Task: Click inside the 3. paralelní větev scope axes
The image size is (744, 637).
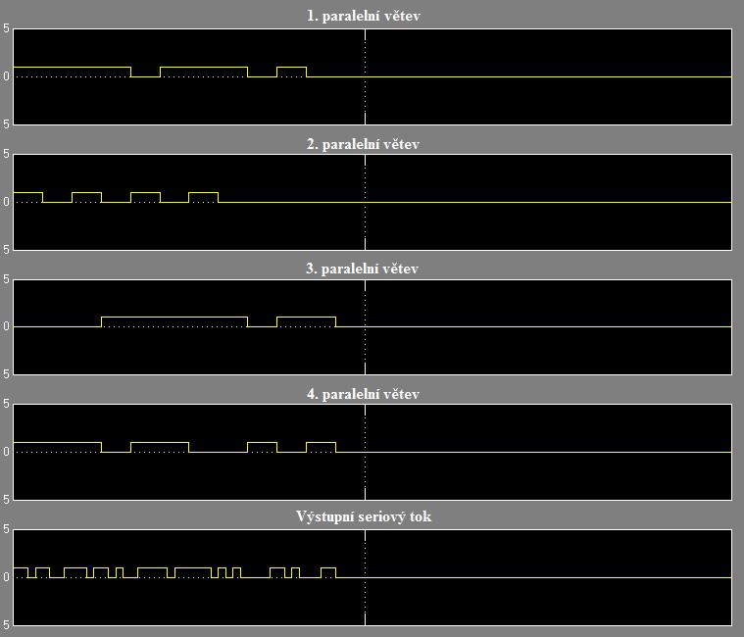Action: click(372, 327)
